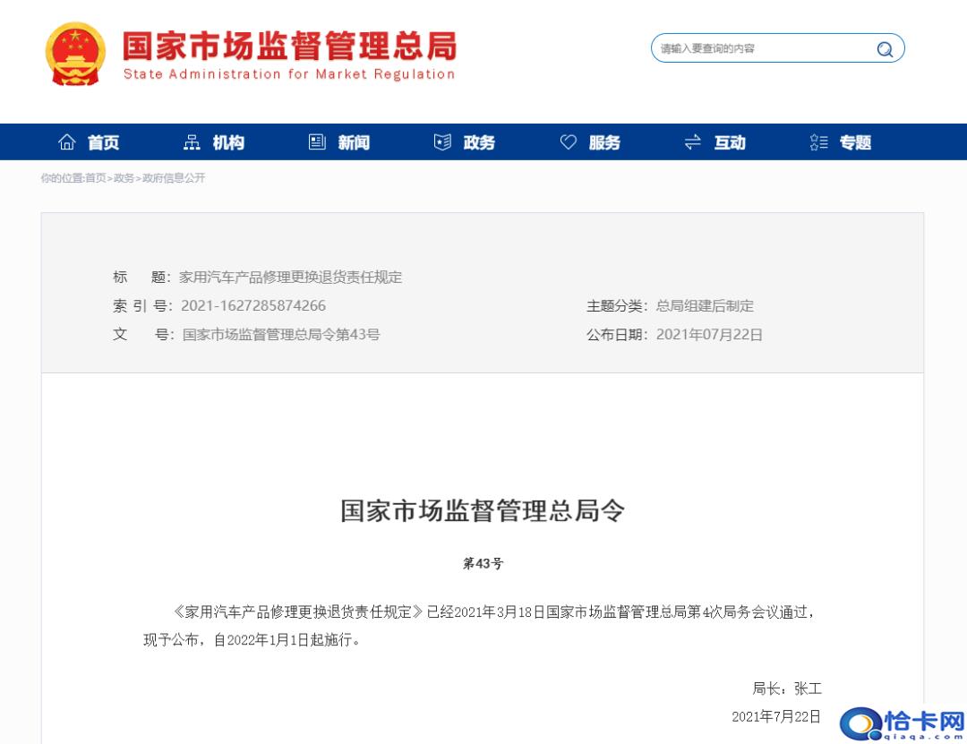Click the organization chart icon beside 机构
Screen dimensions: 967x744
coord(192,142)
